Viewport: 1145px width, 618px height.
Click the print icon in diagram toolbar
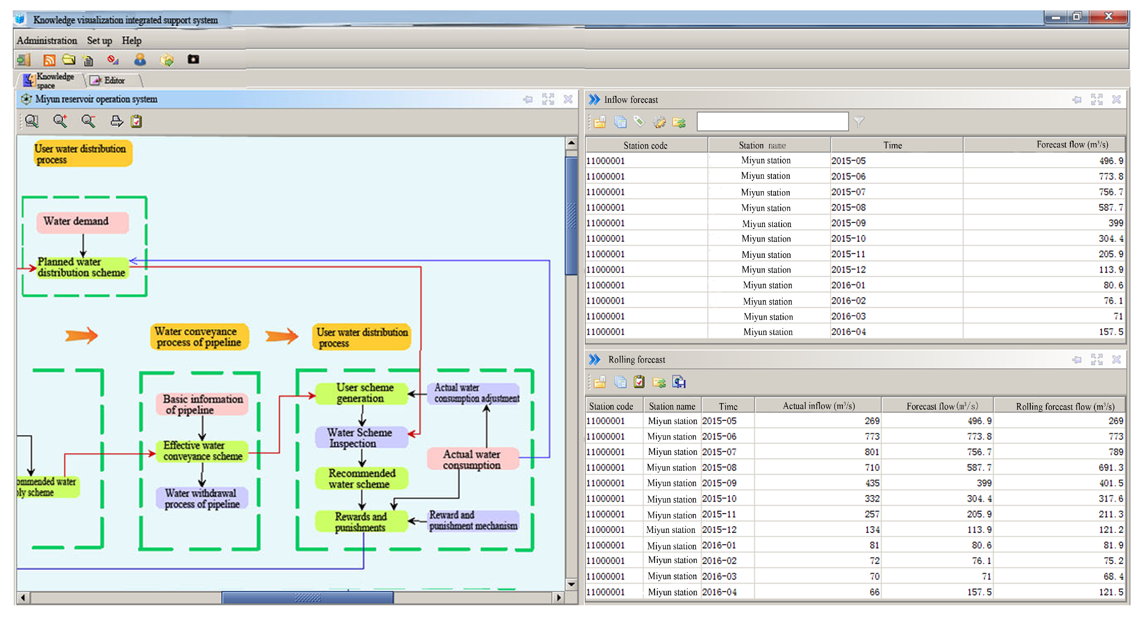(x=116, y=121)
